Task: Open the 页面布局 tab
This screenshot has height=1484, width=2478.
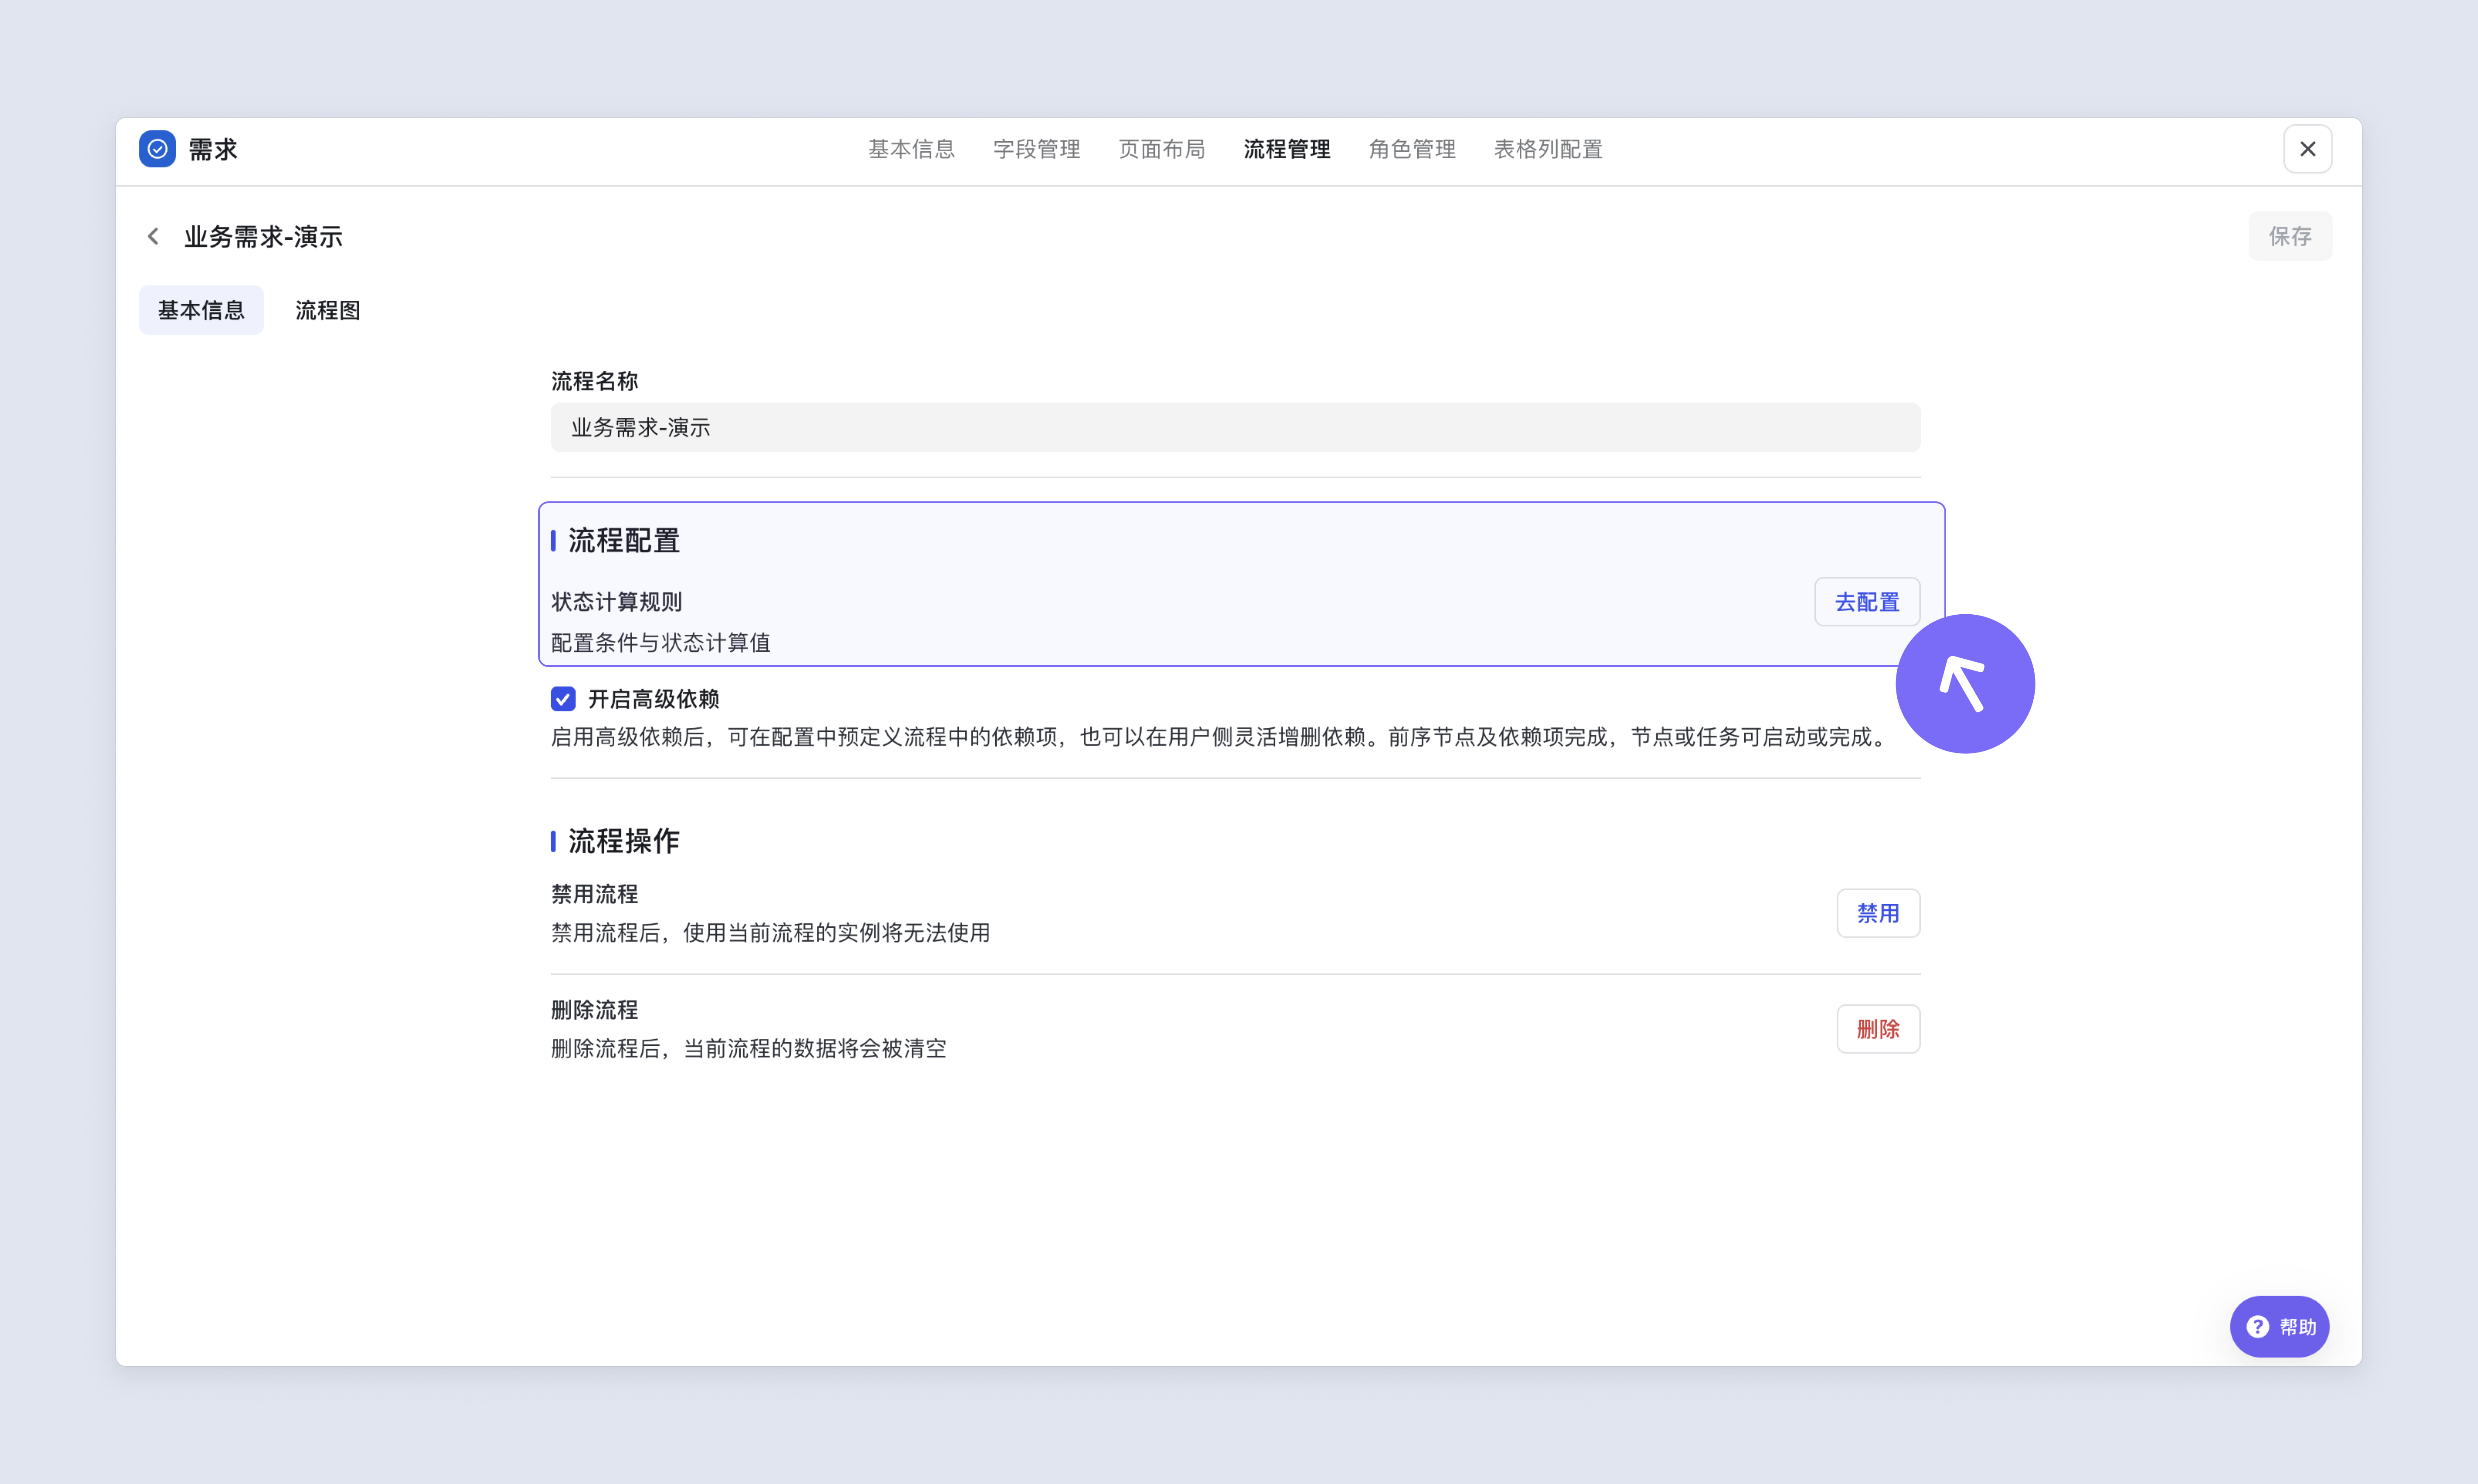Action: point(1161,149)
